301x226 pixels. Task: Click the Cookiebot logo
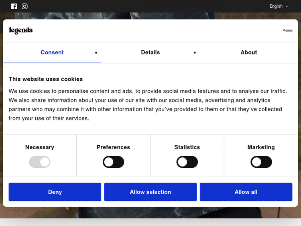coord(287,31)
